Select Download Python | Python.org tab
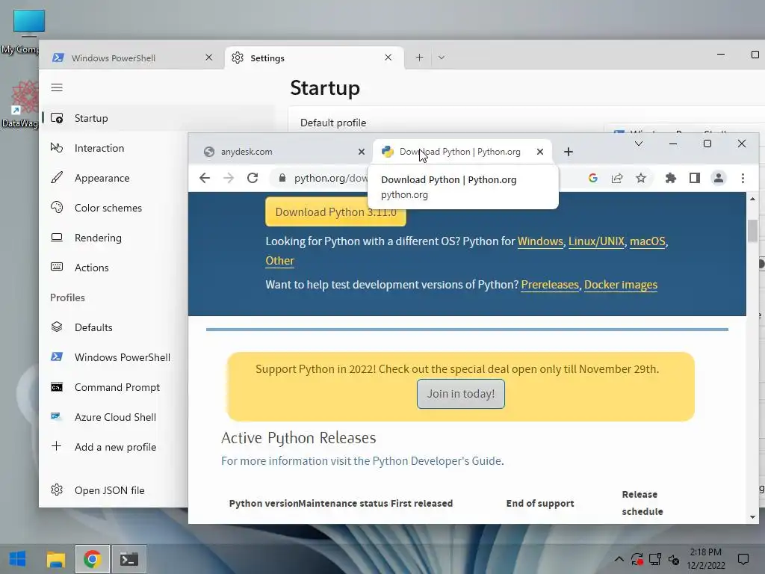765x574 pixels. [462, 152]
